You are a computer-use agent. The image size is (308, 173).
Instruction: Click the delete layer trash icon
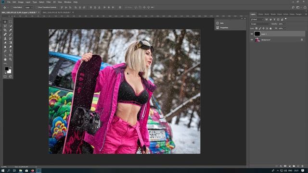(303, 166)
